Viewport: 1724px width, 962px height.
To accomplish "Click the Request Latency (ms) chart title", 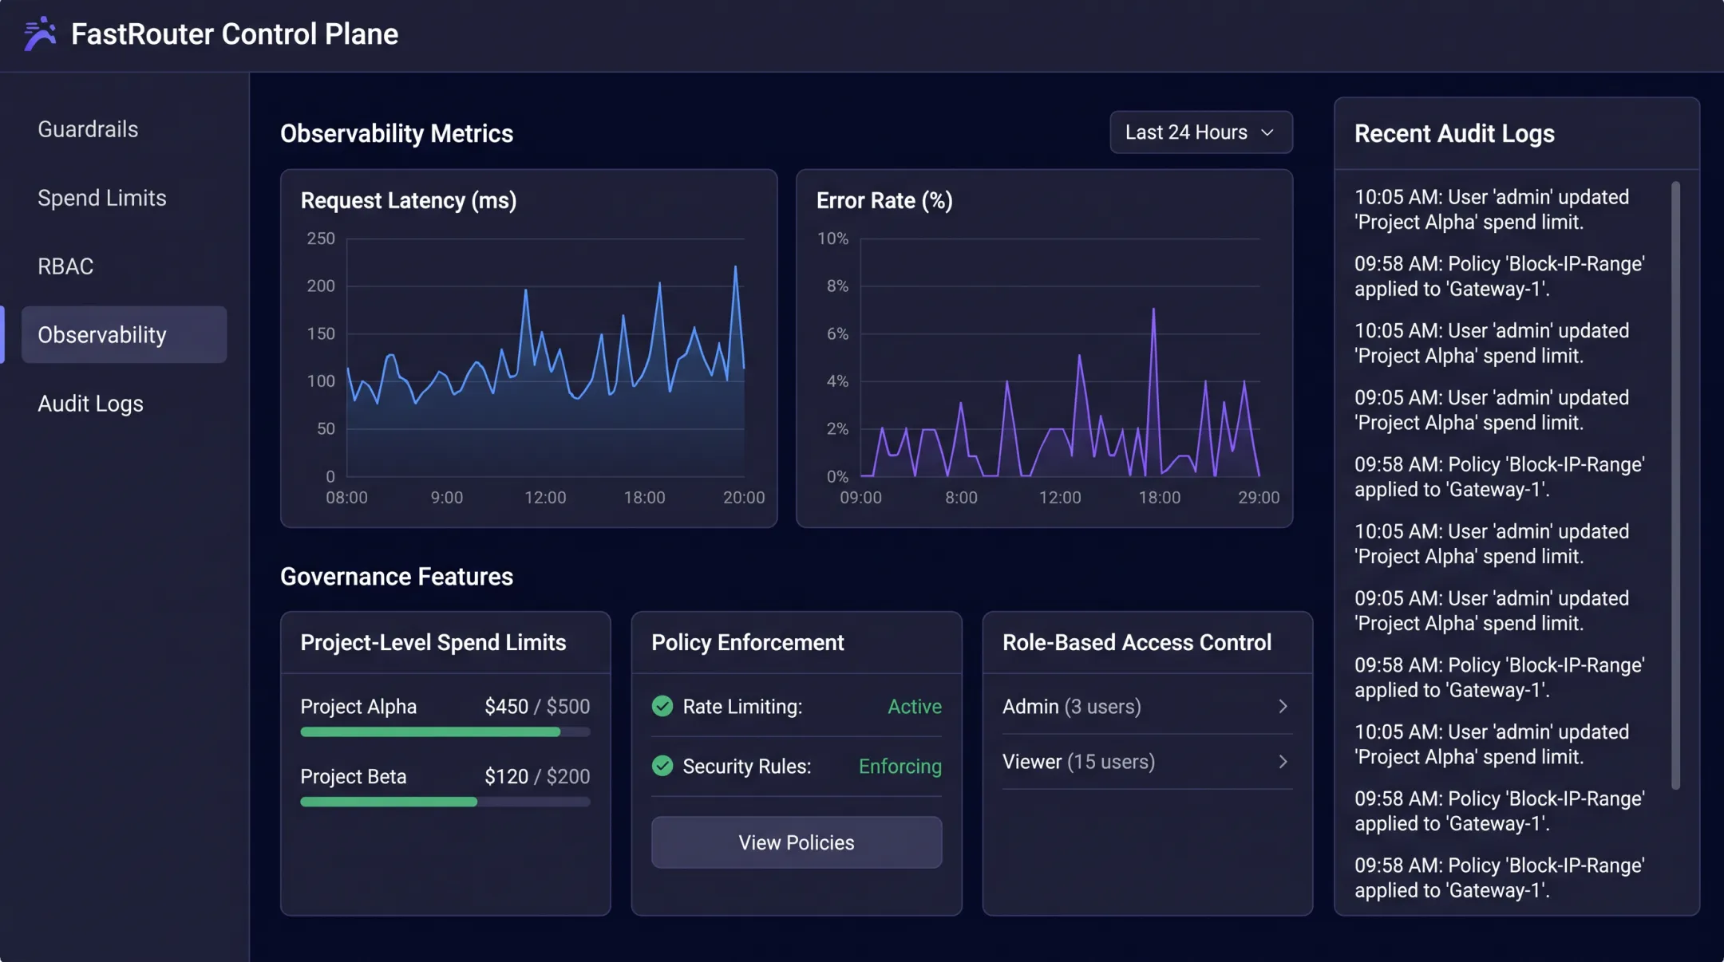I will pyautogui.click(x=409, y=200).
